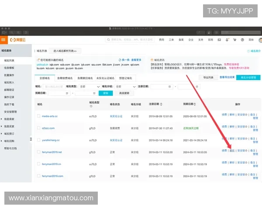Open calendar of 到期日期 start field
262x209 pixels.
click(x=67, y=93)
